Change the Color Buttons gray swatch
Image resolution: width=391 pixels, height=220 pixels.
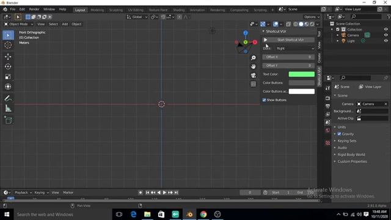coord(301,83)
